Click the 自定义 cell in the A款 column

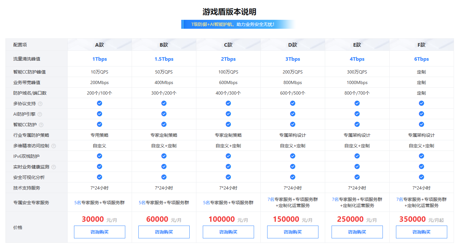[x=100, y=146]
